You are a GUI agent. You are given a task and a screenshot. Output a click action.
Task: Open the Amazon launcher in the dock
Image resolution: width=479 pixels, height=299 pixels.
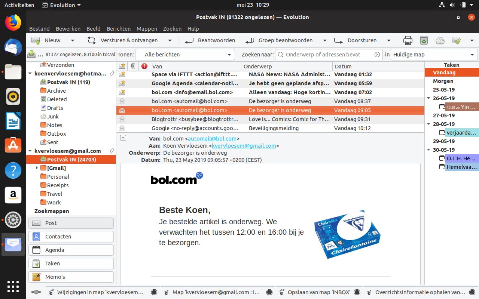[x=13, y=195]
